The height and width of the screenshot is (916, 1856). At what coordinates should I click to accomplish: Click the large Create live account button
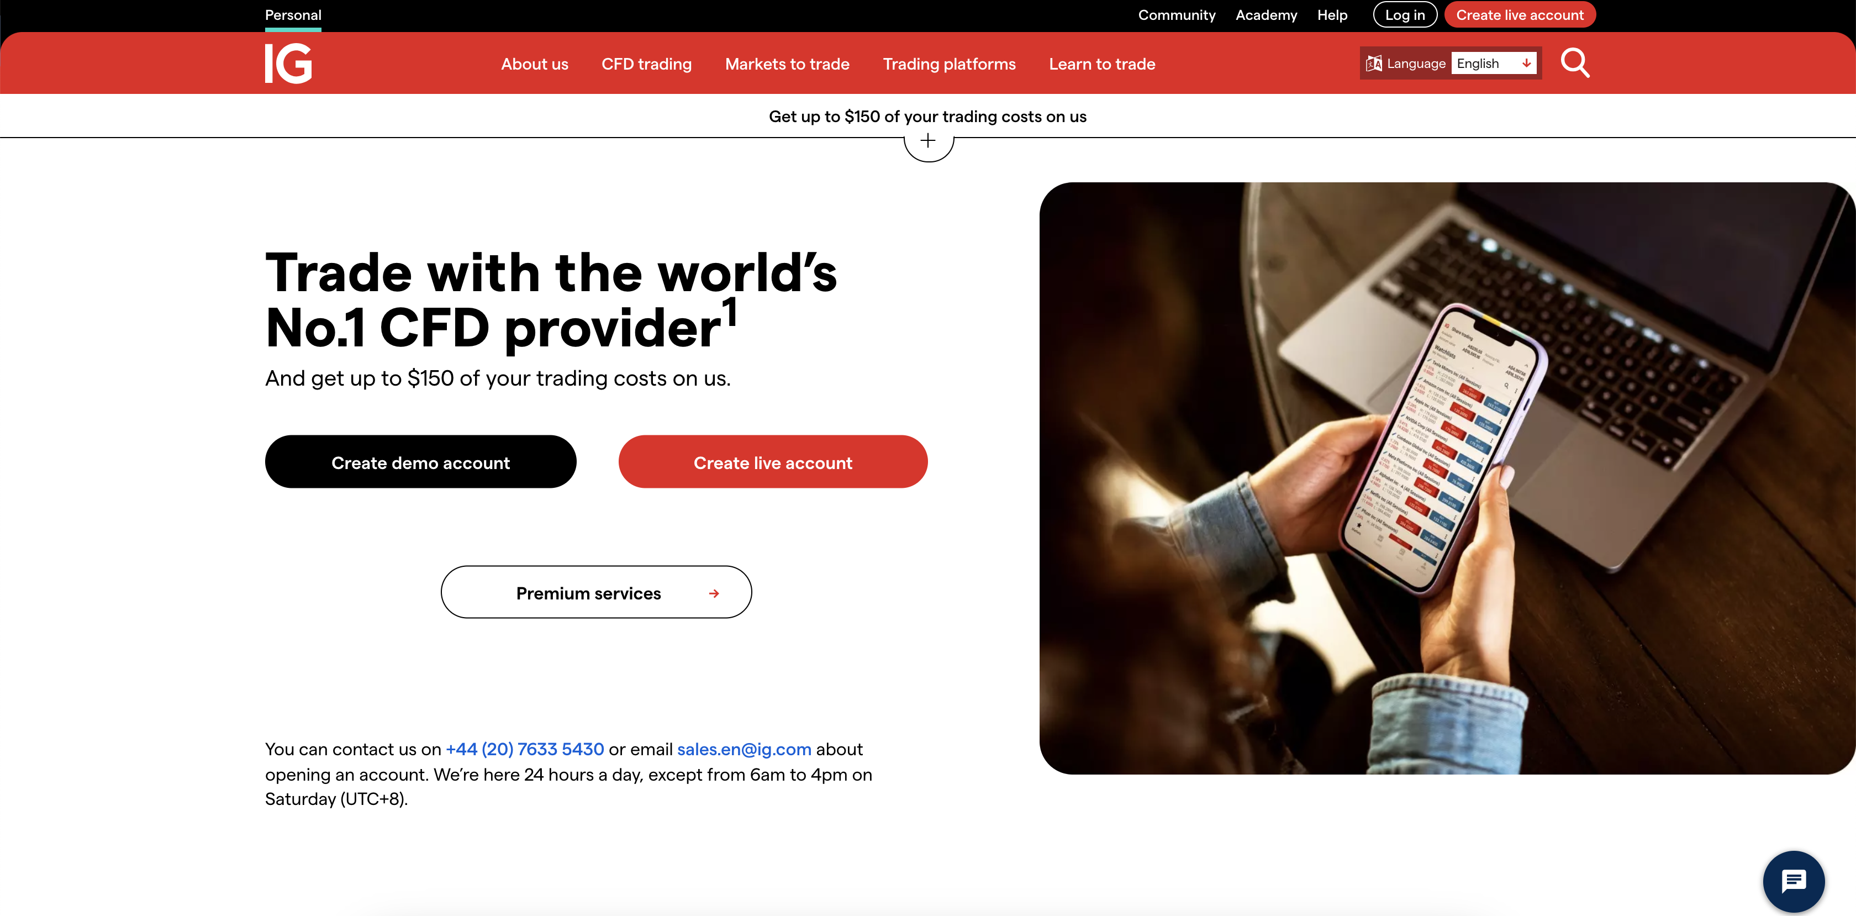(x=772, y=462)
